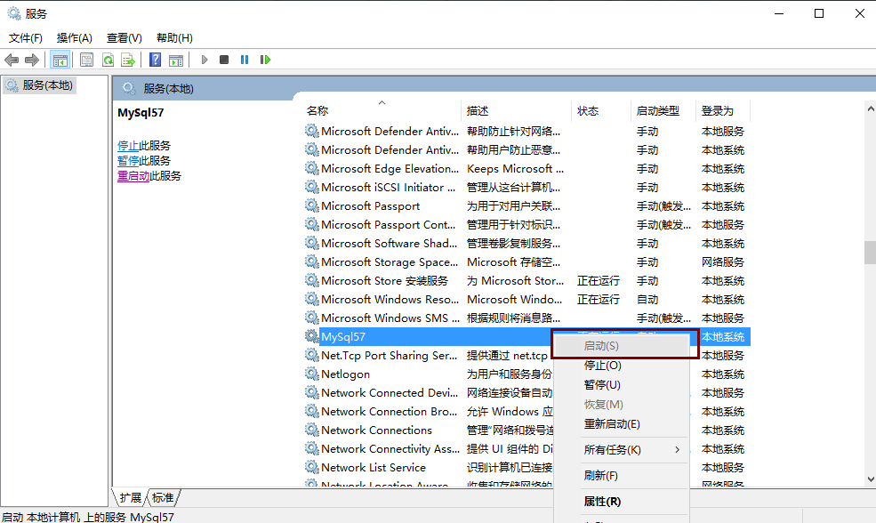Click the gear icon beside Netlogon
Screen dimensions: 876x523
(x=312, y=374)
